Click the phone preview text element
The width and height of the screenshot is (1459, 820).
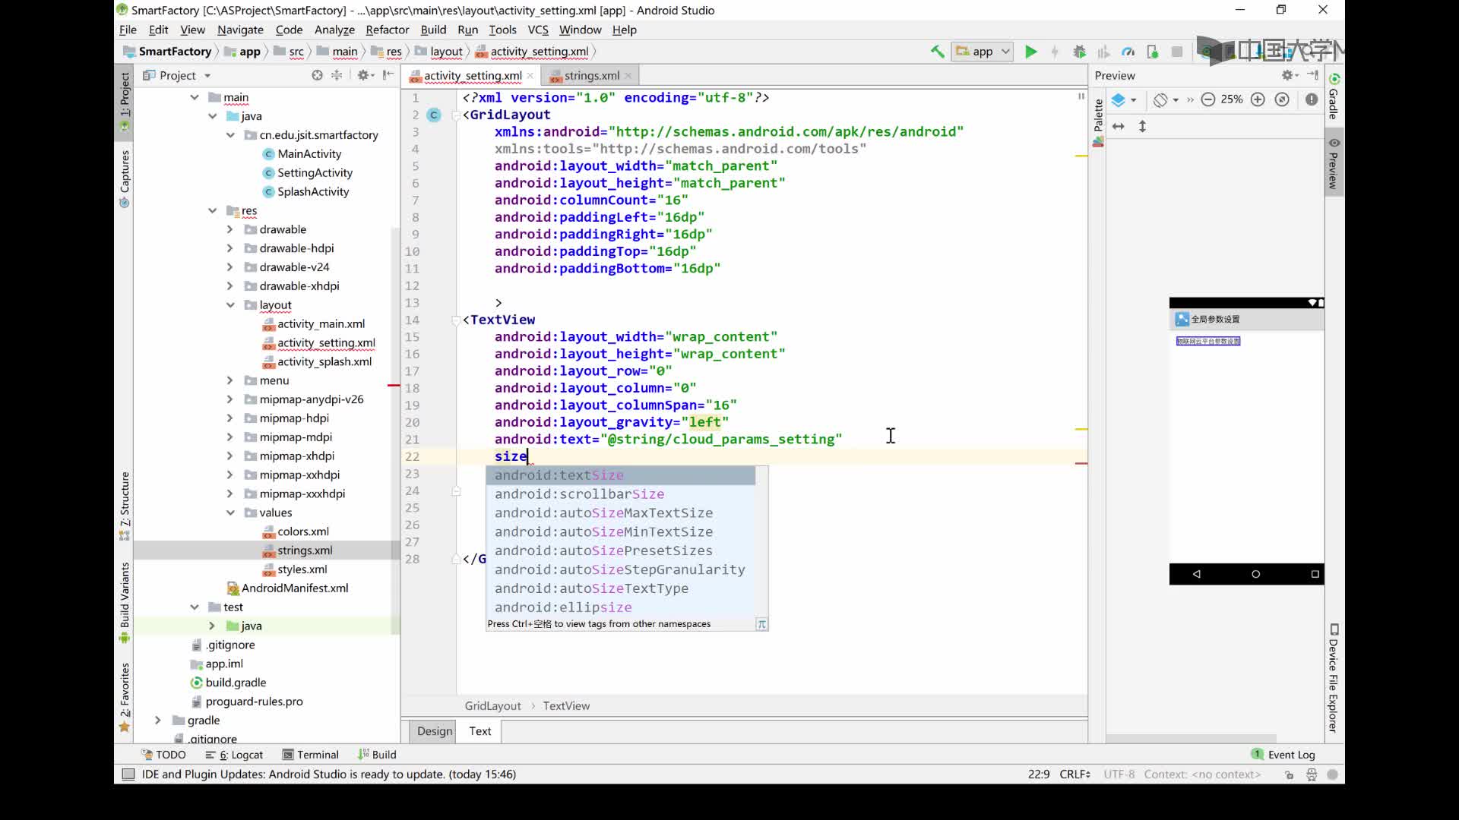click(x=1208, y=341)
